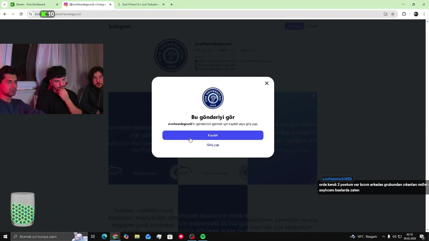Viewport: 429px width, 241px height.
Task: Open Outlook from the taskbar
Action: click(148, 237)
